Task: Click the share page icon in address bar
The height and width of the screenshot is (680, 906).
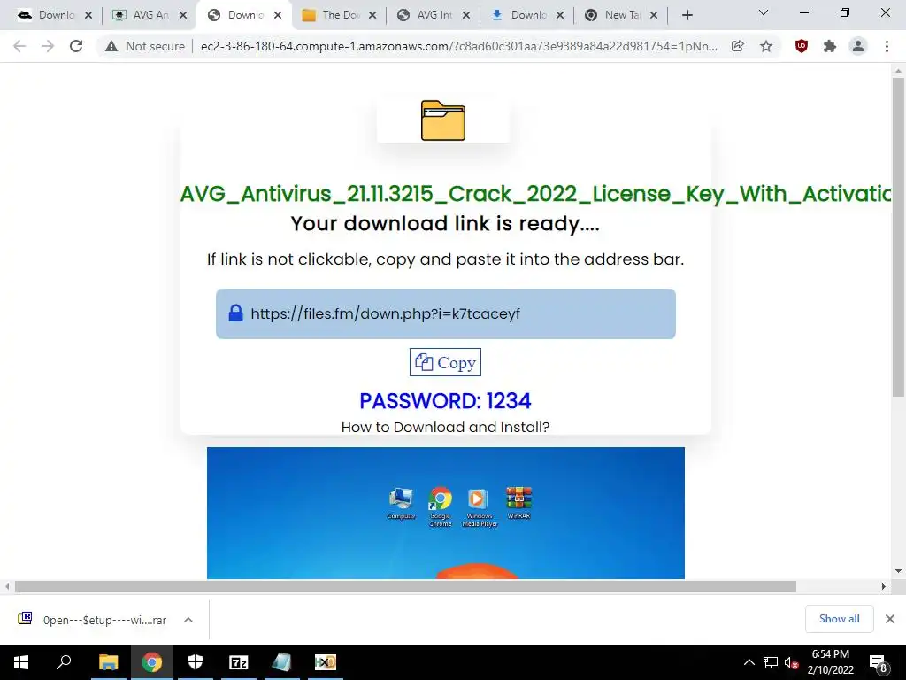Action: pyautogui.click(x=738, y=46)
